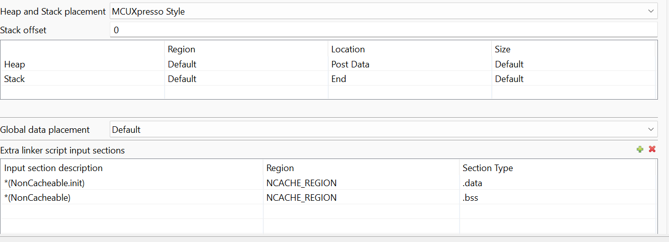669x242 pixels.
Task: Click the Stack offset input field
Action: (x=384, y=30)
